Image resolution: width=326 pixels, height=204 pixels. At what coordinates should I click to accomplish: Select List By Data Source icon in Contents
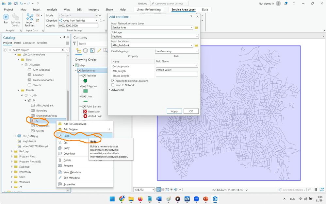86,51
